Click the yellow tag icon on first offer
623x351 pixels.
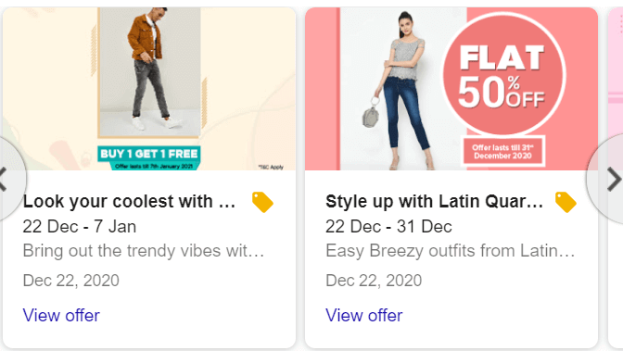pos(262,202)
